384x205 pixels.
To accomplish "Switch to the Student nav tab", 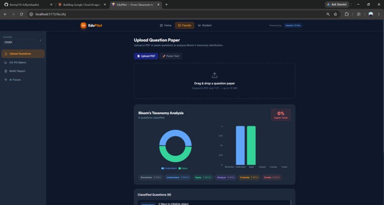I will [x=205, y=25].
